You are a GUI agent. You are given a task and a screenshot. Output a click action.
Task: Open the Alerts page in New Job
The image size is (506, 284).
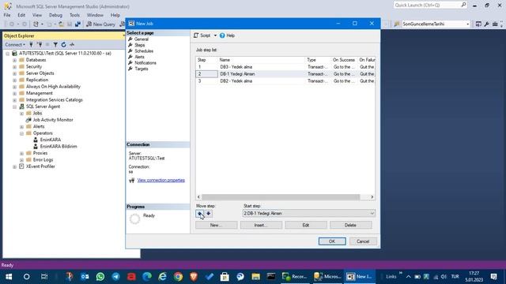click(139, 57)
